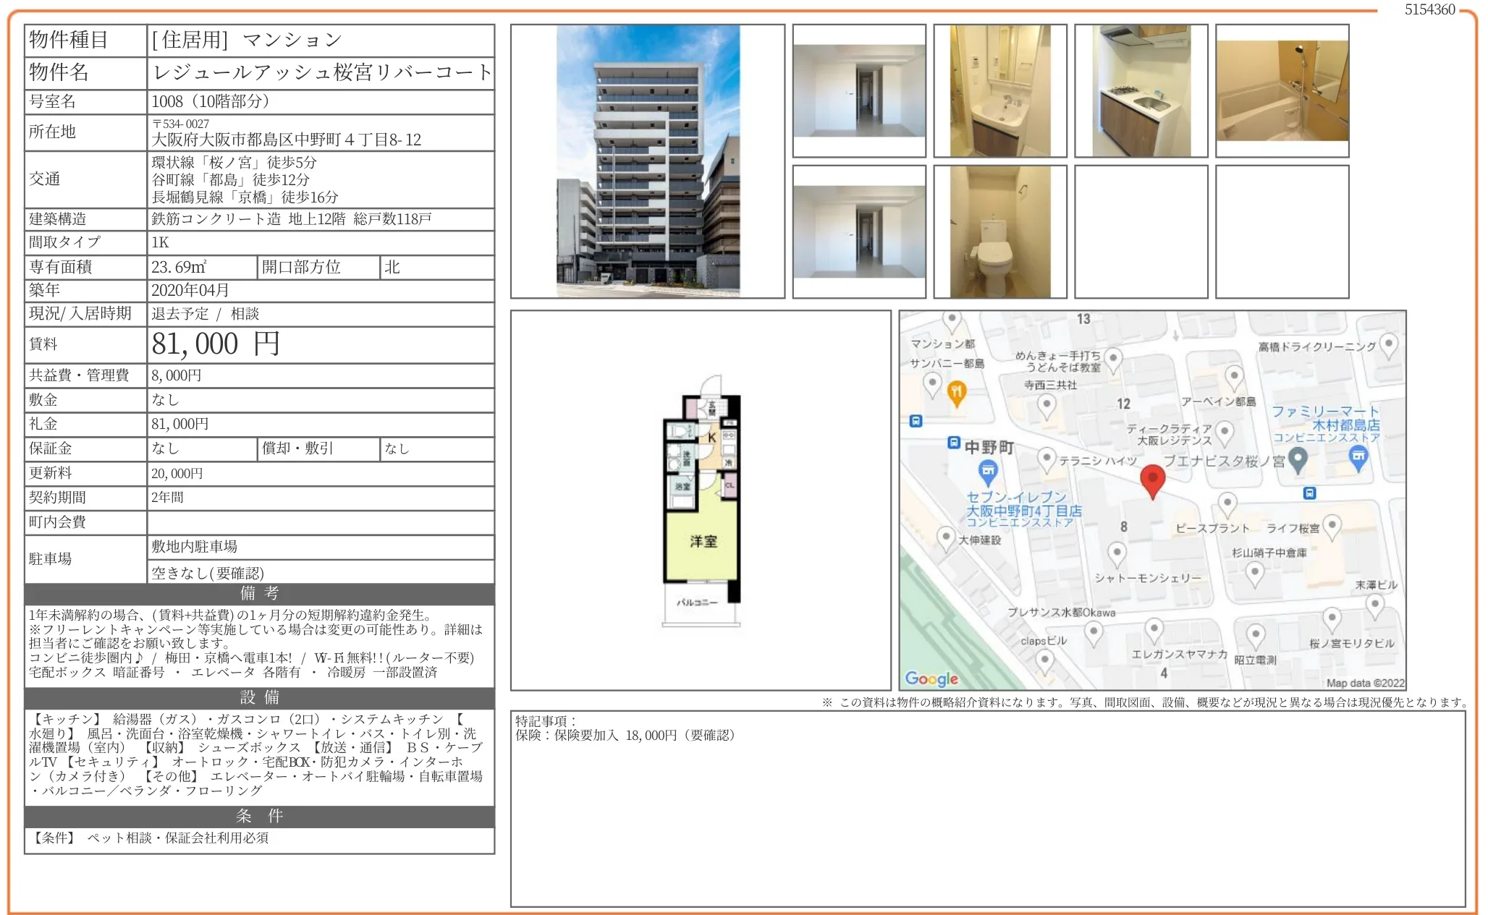
Task: Click the ブエナビスタ桜ノ宮 map pin
Action: (1298, 459)
